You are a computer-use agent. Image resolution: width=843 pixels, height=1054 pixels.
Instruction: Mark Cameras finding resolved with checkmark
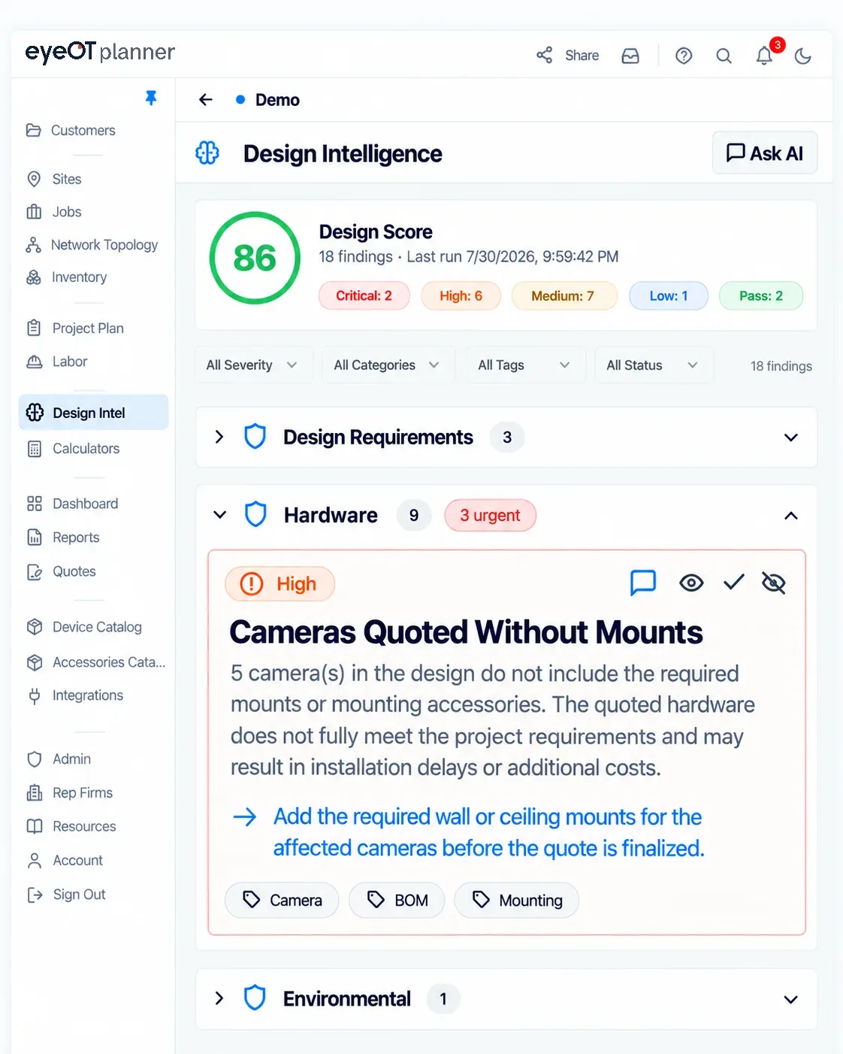(x=733, y=582)
